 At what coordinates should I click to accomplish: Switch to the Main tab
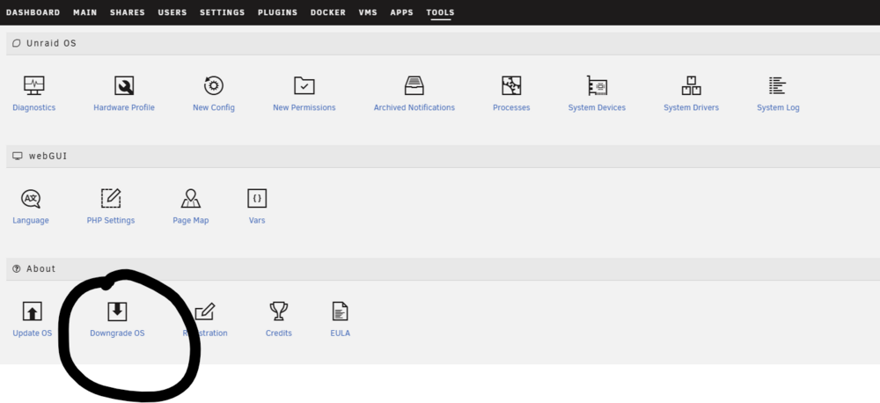click(85, 12)
